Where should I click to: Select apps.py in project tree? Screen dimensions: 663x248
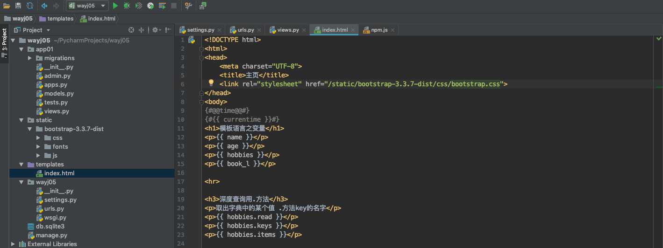point(52,85)
